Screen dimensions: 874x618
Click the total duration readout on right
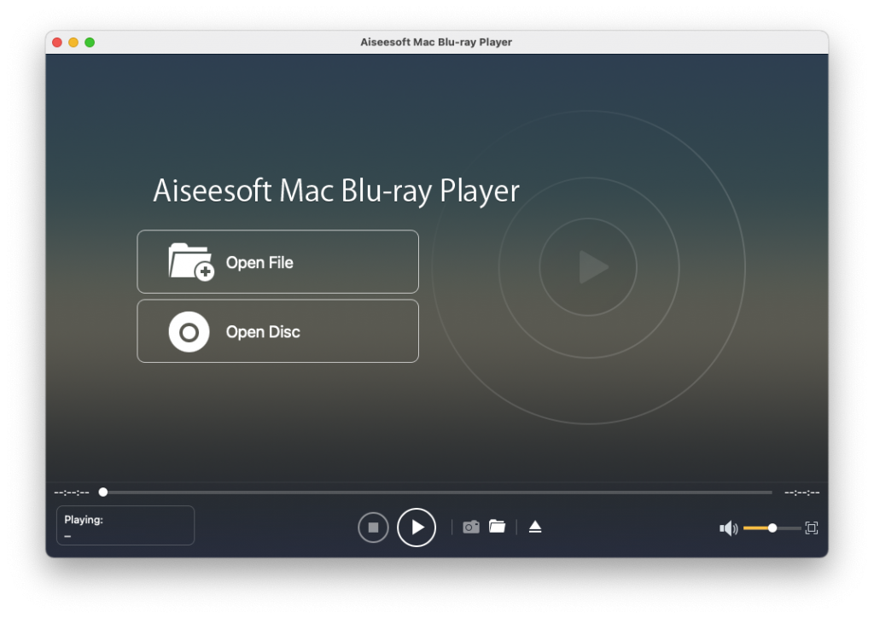(801, 492)
